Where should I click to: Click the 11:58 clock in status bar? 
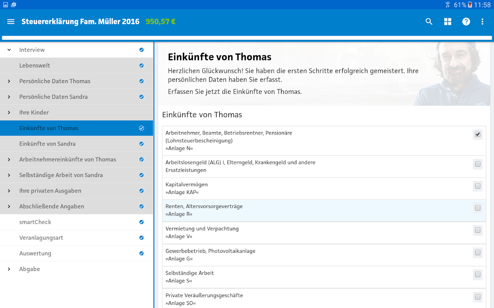tap(482, 5)
